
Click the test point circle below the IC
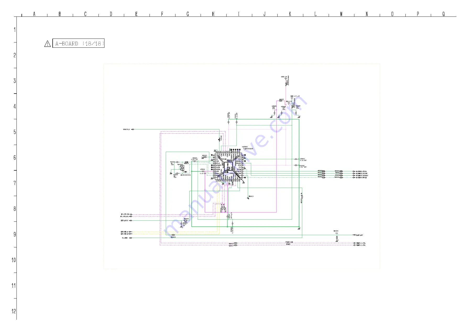coord(248,198)
